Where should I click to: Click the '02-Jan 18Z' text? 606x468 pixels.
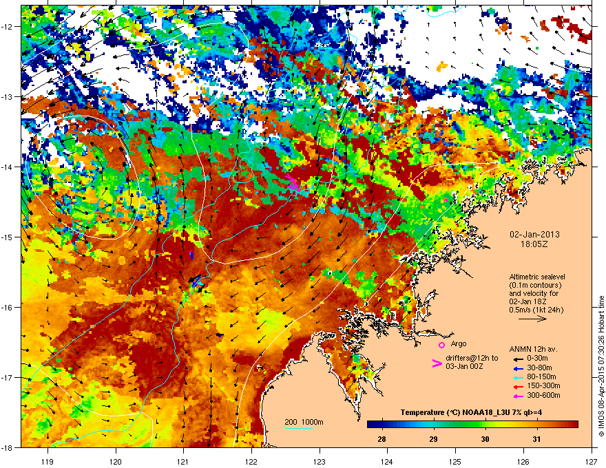528,301
